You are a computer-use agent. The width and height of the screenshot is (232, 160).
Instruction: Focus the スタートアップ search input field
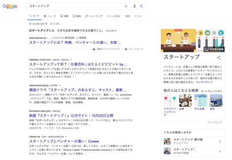click(x=75, y=6)
